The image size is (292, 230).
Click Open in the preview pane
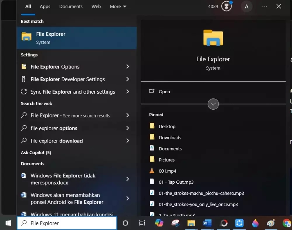coord(164,92)
